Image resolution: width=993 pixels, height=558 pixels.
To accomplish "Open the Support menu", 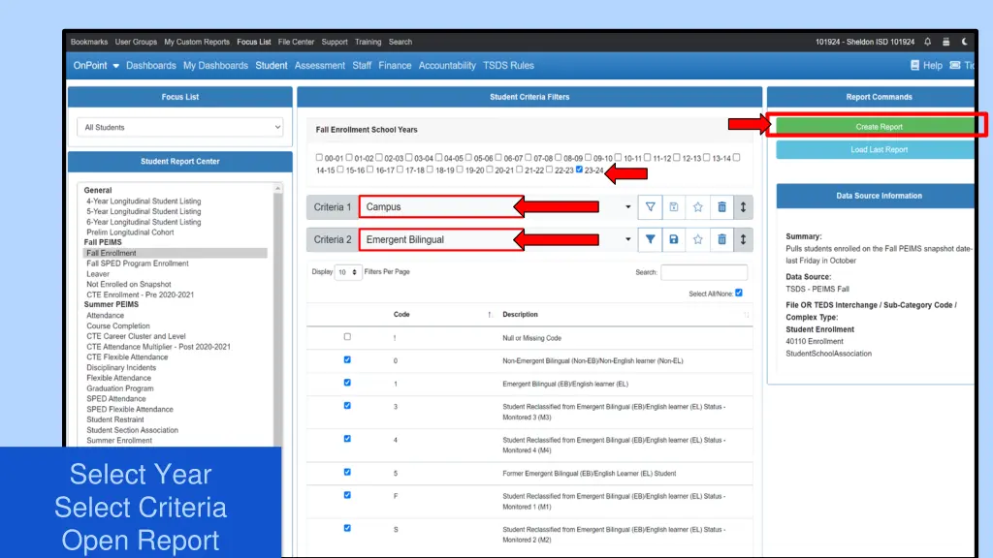I will 335,42.
